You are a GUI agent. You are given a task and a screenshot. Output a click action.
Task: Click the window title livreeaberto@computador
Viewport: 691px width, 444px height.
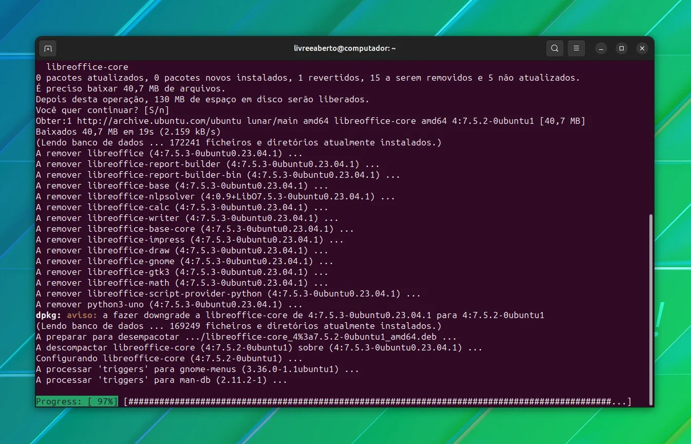click(x=345, y=48)
